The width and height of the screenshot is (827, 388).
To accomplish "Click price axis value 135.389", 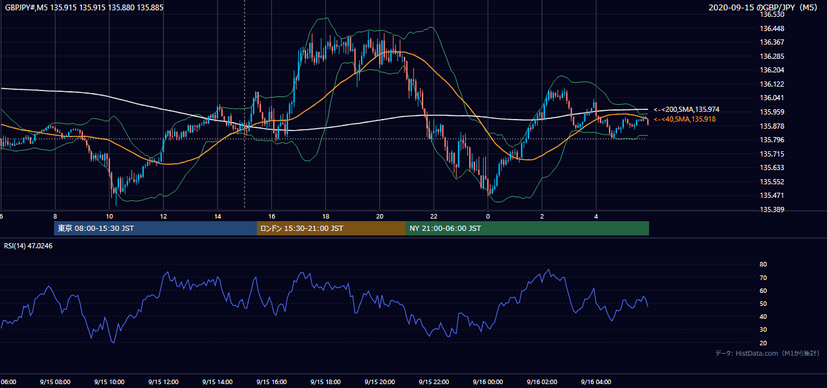I will click(771, 210).
